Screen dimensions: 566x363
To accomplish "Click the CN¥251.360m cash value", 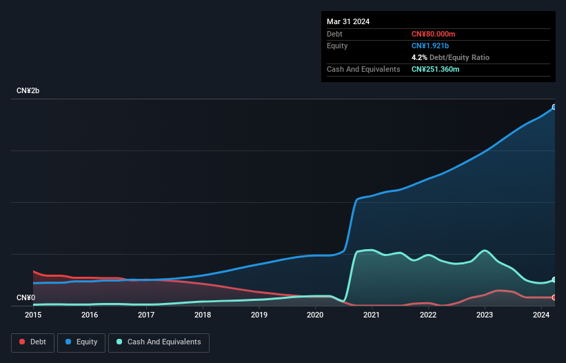I will tap(435, 69).
